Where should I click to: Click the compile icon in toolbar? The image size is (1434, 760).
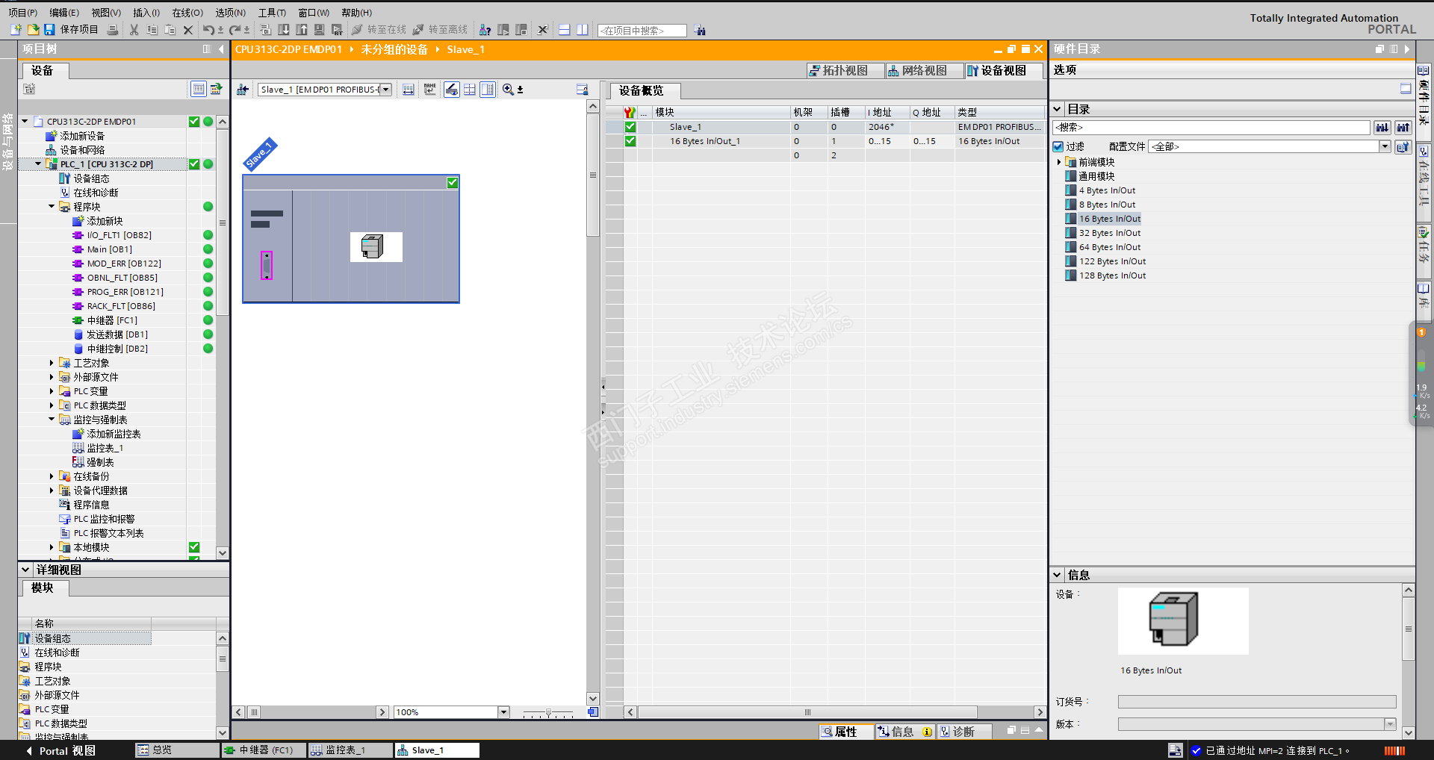click(x=266, y=30)
